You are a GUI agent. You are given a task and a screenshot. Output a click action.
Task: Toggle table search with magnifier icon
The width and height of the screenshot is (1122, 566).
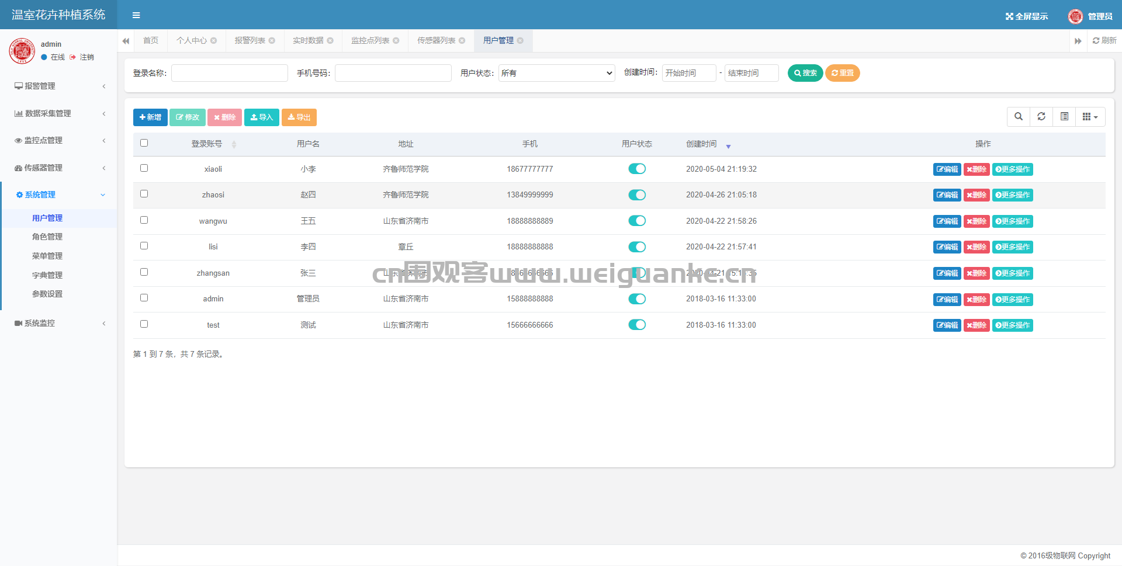pos(1019,117)
